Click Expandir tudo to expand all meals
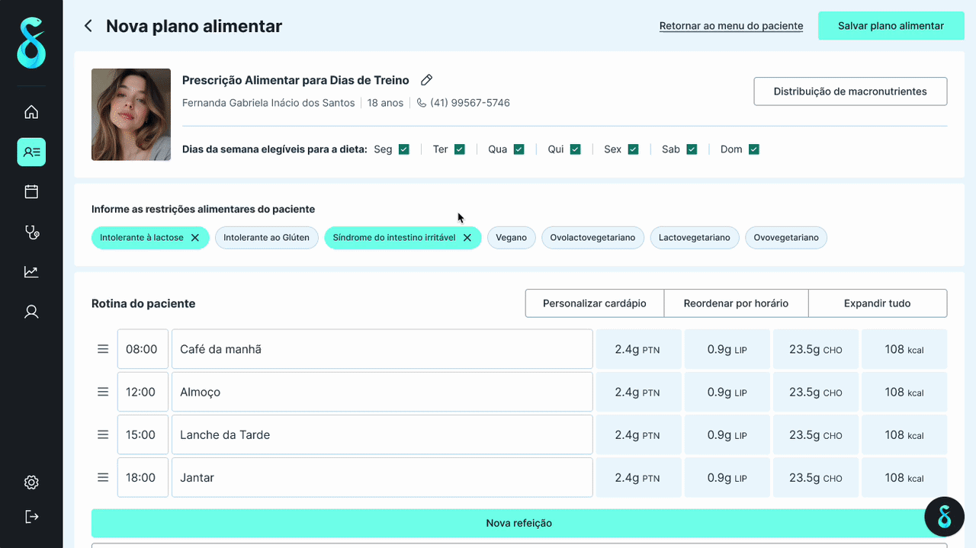The image size is (976, 548). pyautogui.click(x=877, y=303)
